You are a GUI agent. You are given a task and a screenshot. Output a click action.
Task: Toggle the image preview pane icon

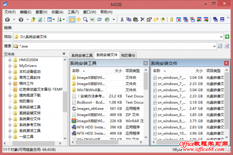92,19
